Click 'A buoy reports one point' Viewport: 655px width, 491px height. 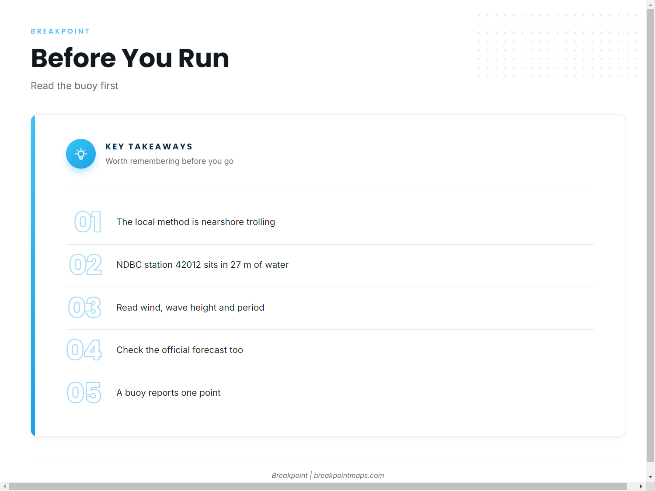click(168, 393)
